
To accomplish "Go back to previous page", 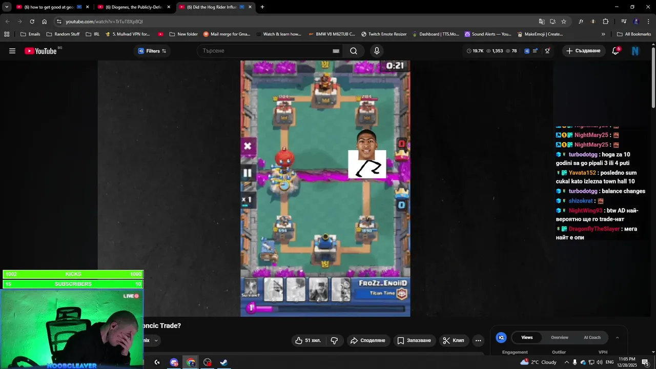I will click(x=7, y=22).
